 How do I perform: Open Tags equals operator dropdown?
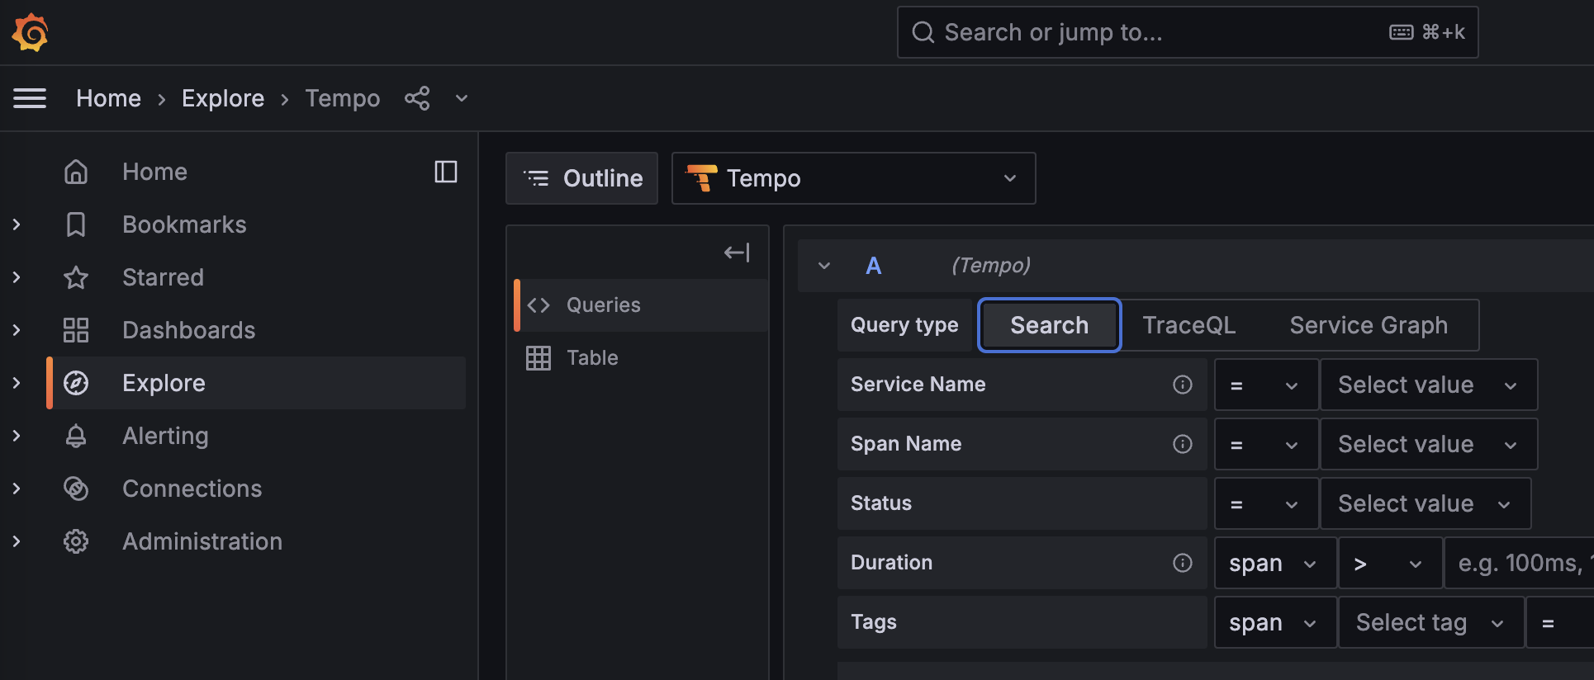coord(1560,622)
